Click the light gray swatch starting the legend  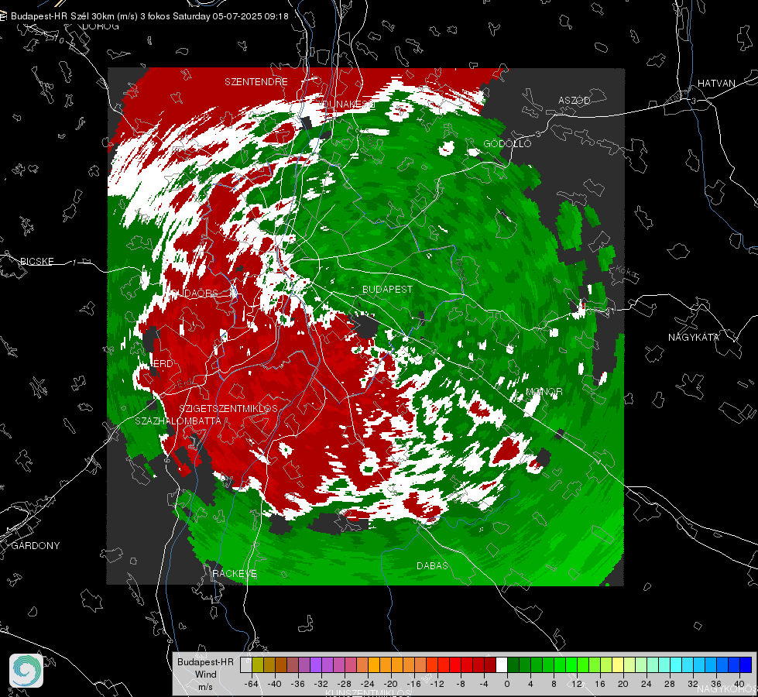pos(246,664)
